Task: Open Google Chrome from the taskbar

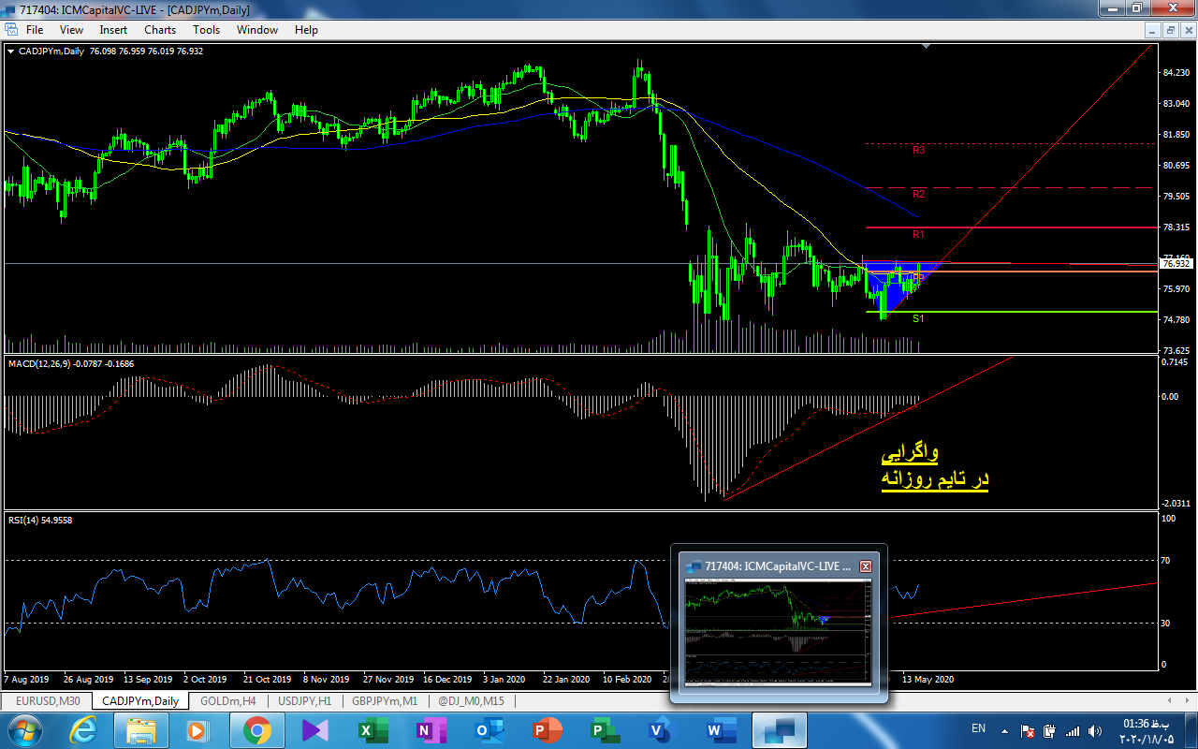Action: (257, 730)
